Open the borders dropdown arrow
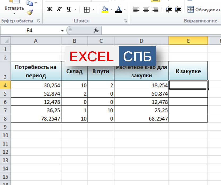 [x=93, y=10]
